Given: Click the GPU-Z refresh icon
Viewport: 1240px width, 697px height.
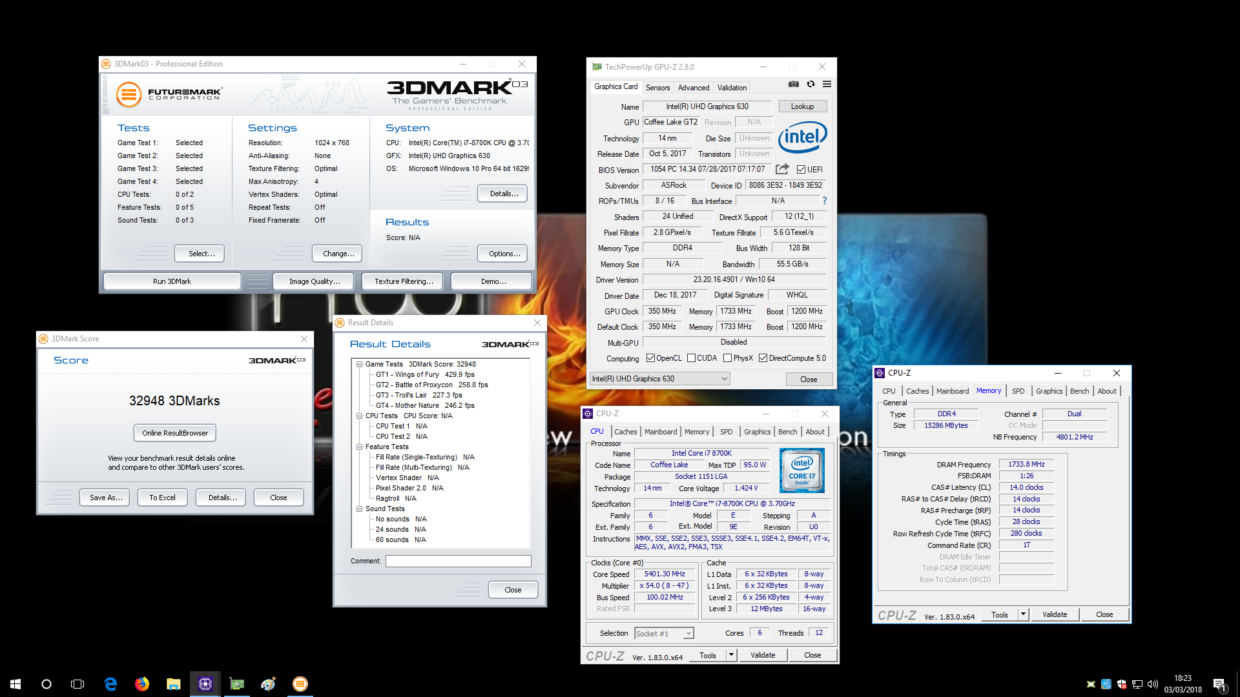Looking at the screenshot, I should pos(811,85).
